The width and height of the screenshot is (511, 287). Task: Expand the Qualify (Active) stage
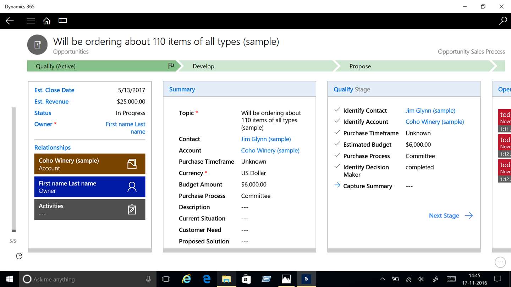(x=103, y=66)
